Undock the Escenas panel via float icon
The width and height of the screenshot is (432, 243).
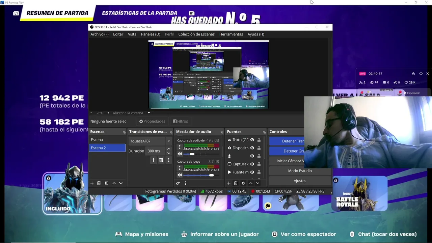124,132
